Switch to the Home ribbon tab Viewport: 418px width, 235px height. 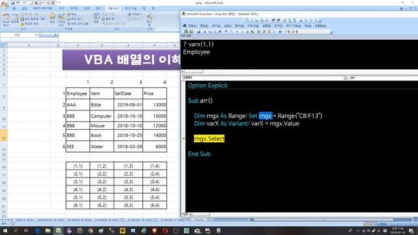coord(14,8)
